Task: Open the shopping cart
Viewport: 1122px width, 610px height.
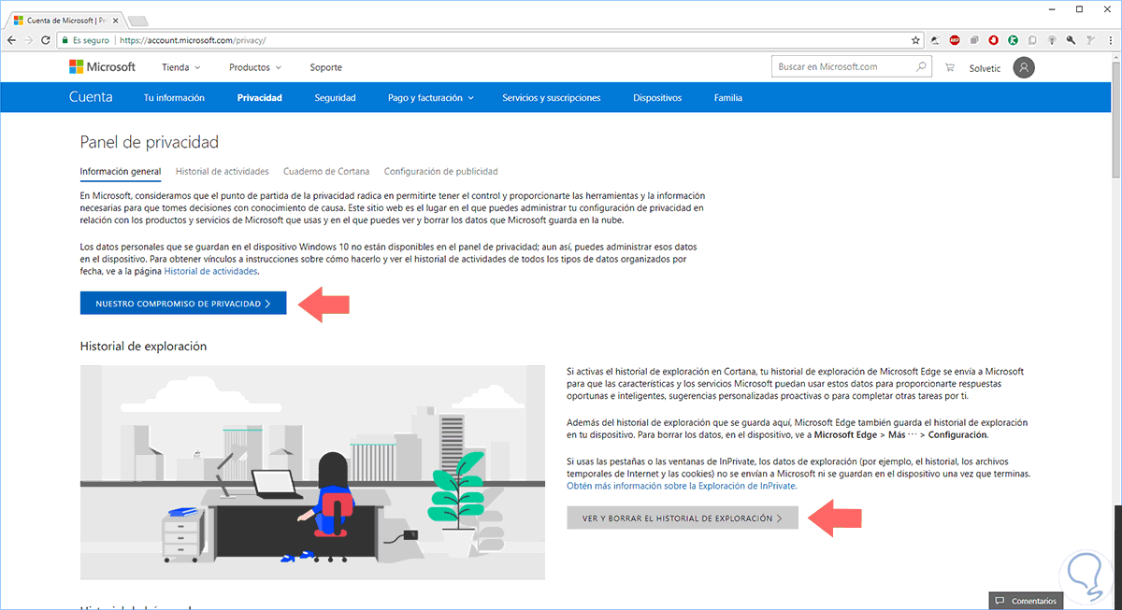Action: click(x=950, y=67)
